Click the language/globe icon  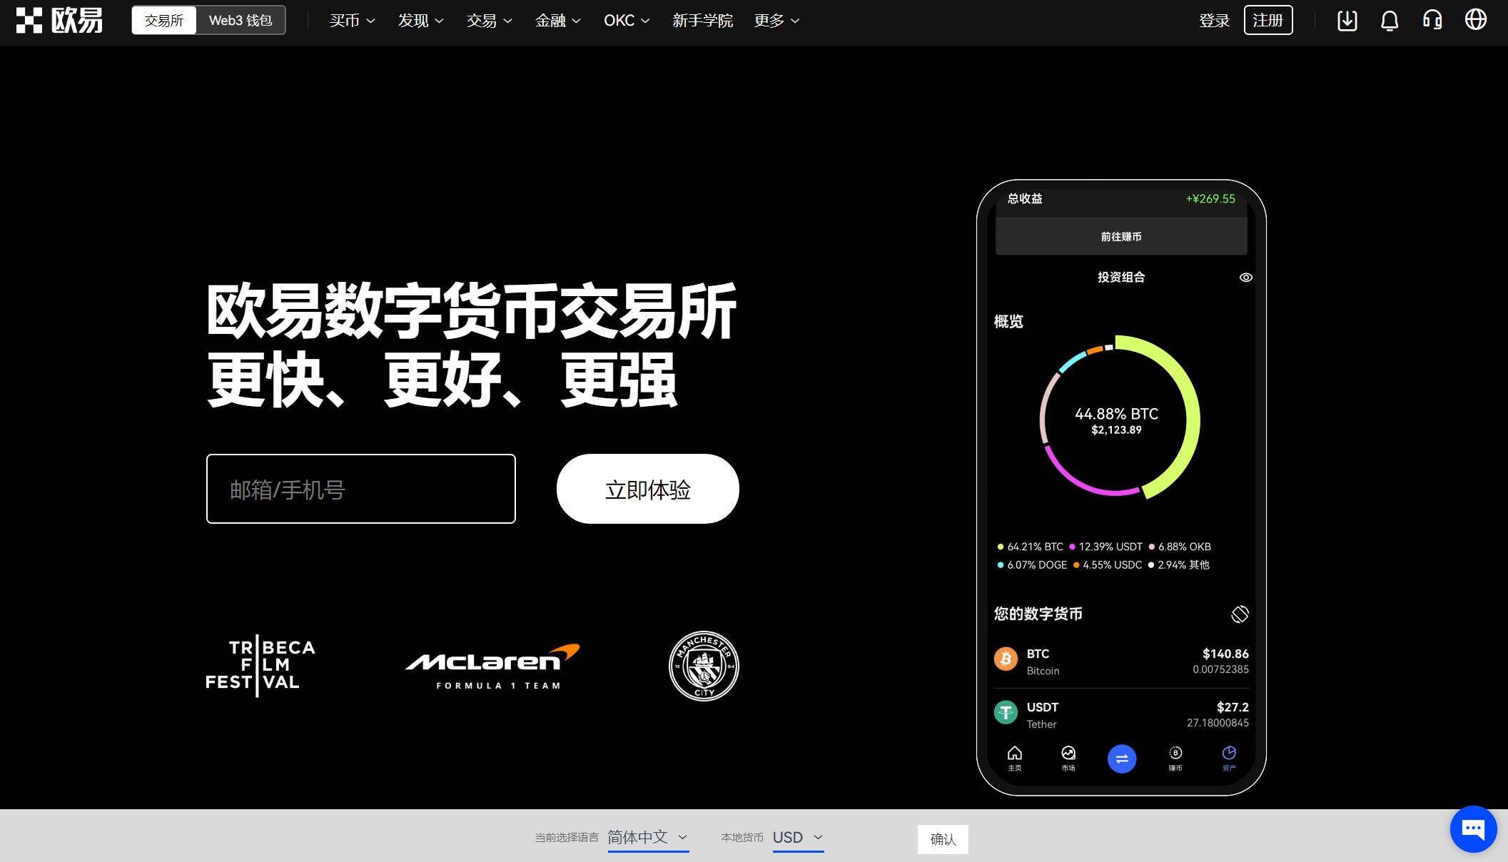point(1478,20)
